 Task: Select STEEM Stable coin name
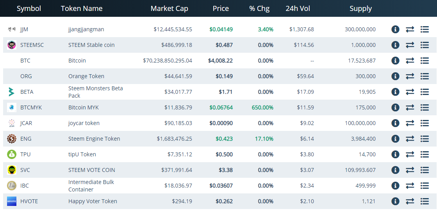tap(91, 45)
